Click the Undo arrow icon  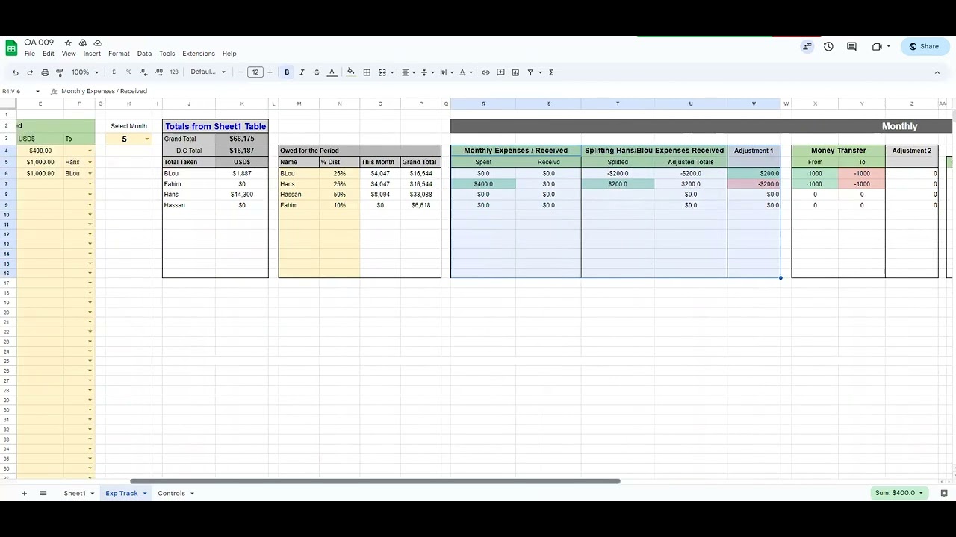pos(15,72)
